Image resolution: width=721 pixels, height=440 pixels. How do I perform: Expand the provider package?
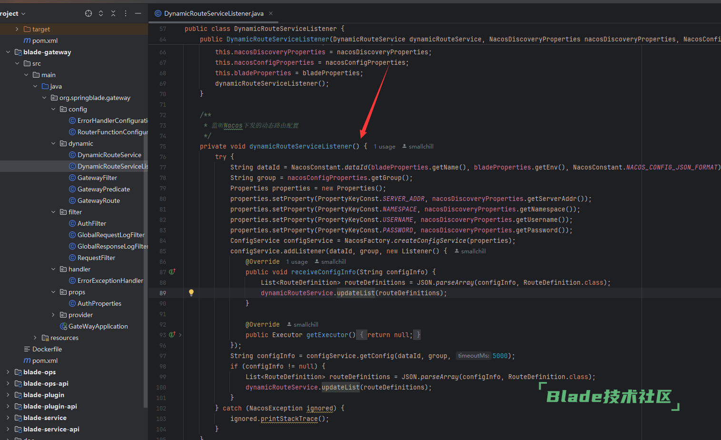tap(53, 315)
